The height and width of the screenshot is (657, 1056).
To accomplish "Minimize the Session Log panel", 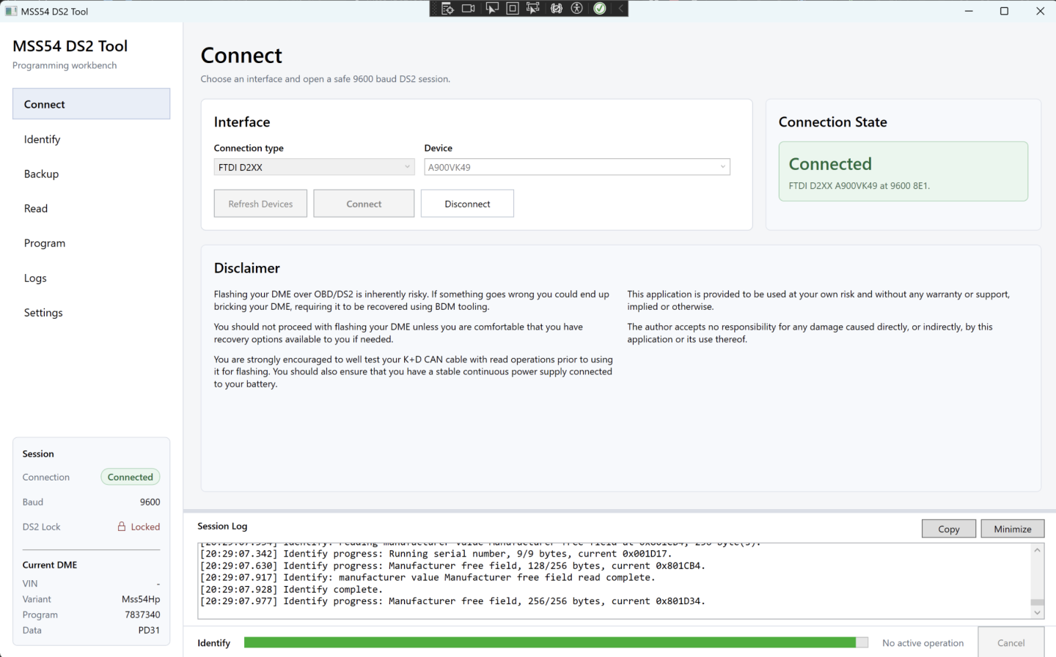I will 1012,529.
